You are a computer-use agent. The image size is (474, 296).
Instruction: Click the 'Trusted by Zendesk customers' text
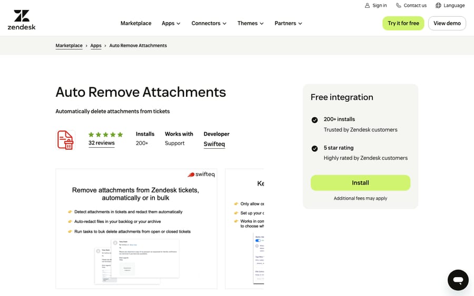point(361,130)
